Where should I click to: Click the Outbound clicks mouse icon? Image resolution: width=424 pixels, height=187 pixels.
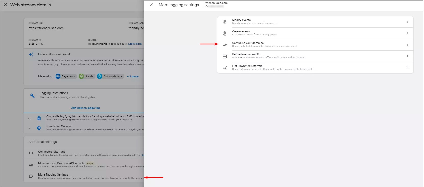pyautogui.click(x=100, y=76)
